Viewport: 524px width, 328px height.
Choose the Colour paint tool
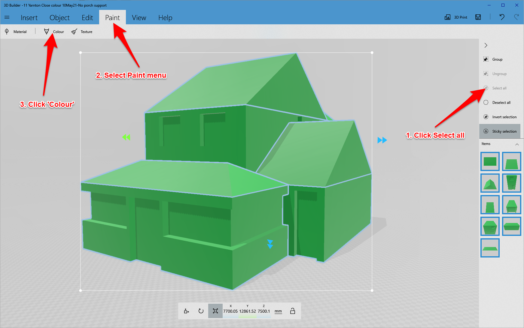54,32
